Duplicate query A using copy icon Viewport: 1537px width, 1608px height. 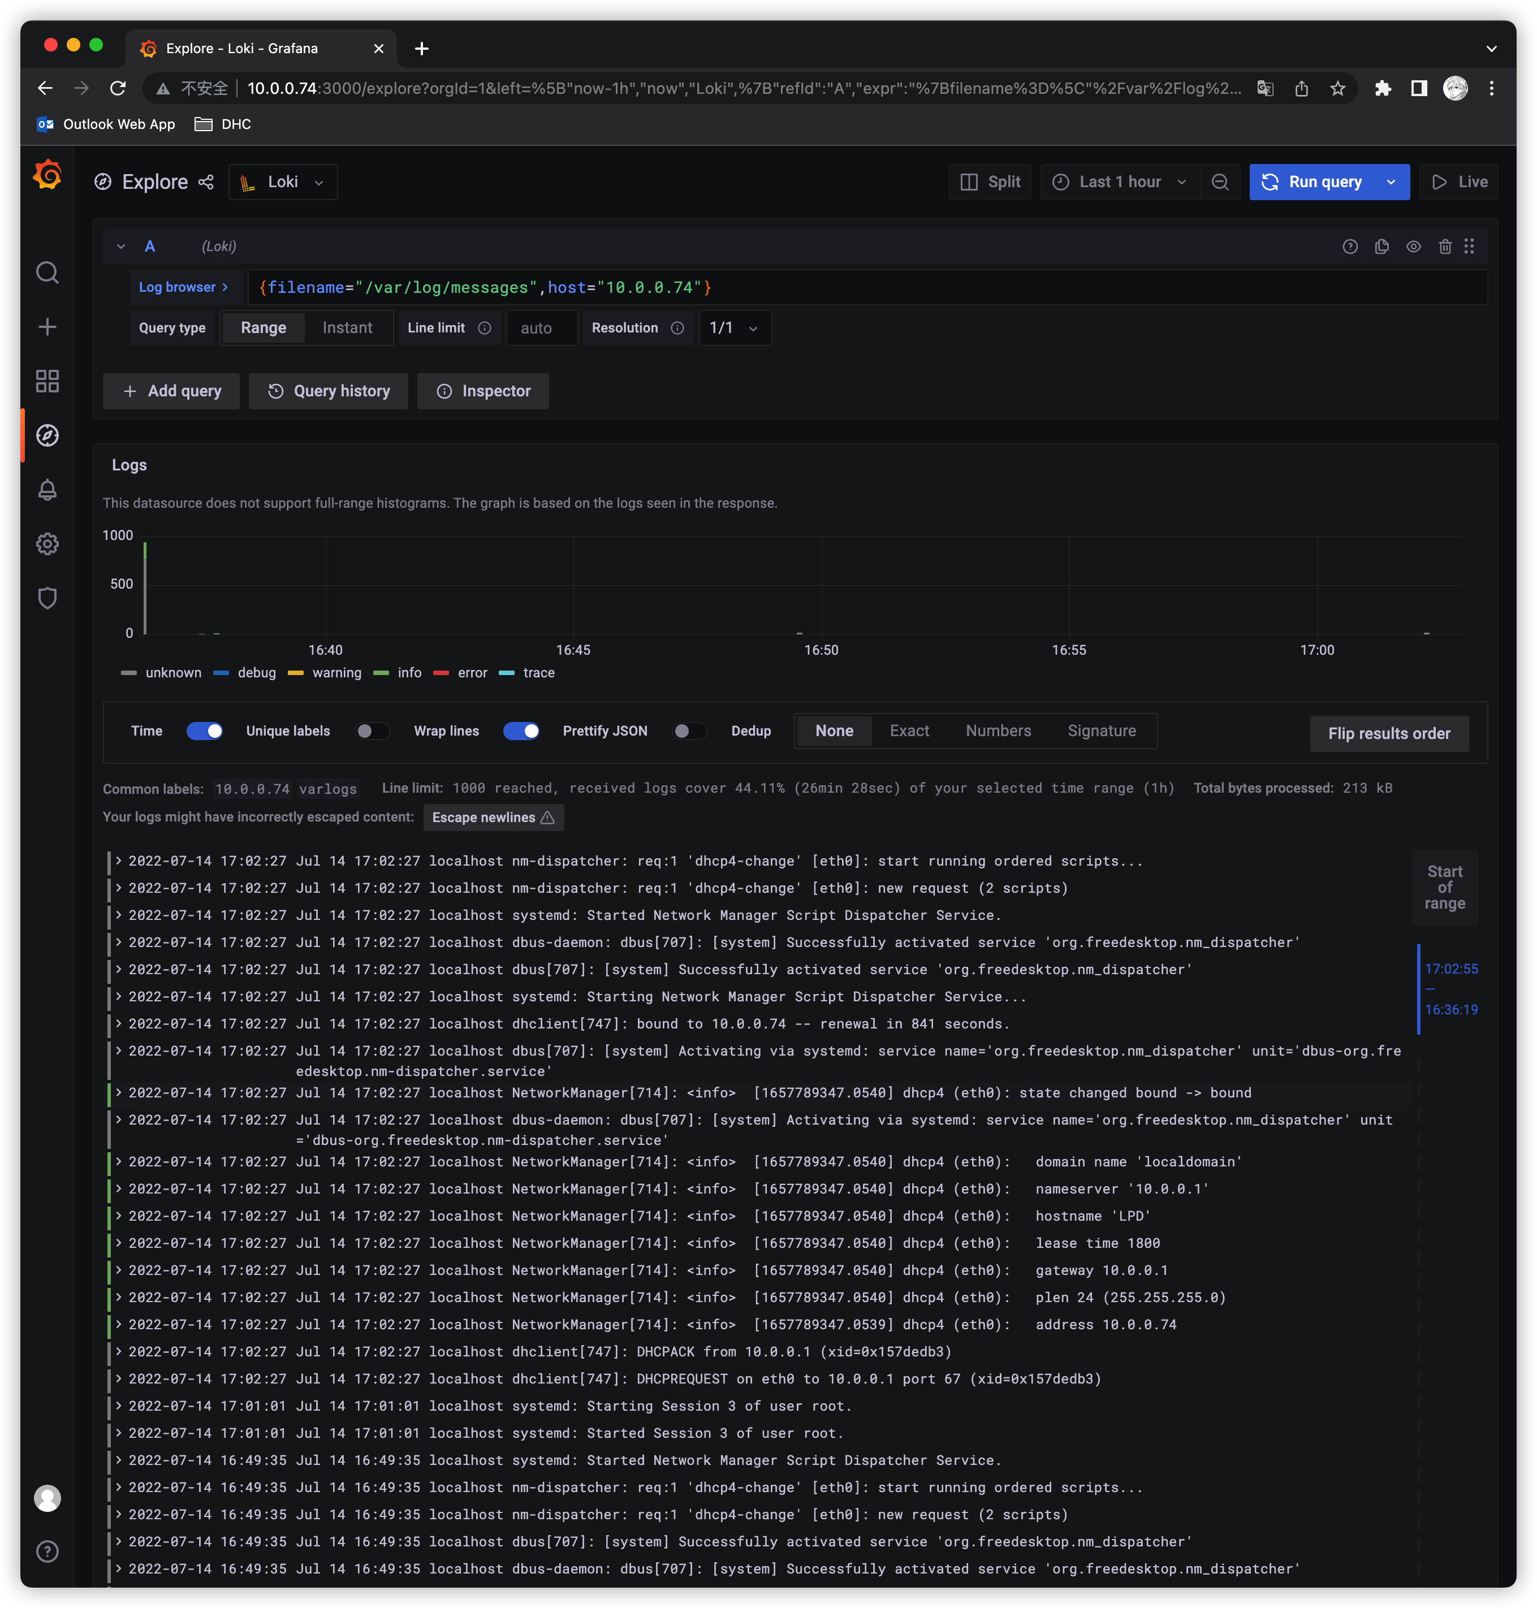pyautogui.click(x=1381, y=247)
